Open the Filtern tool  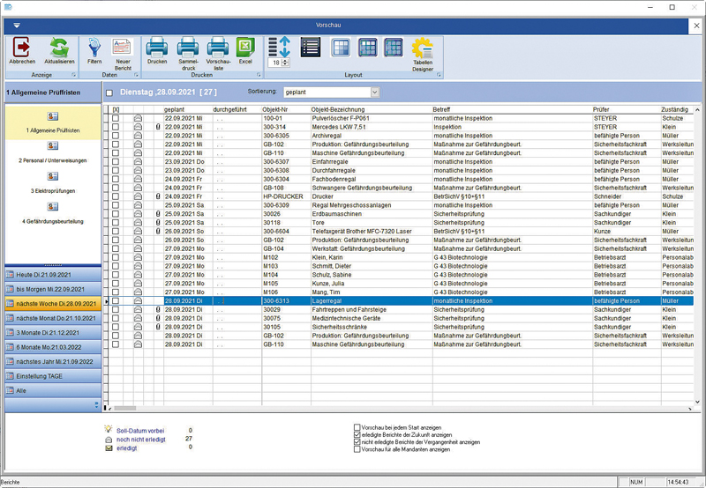click(x=94, y=48)
